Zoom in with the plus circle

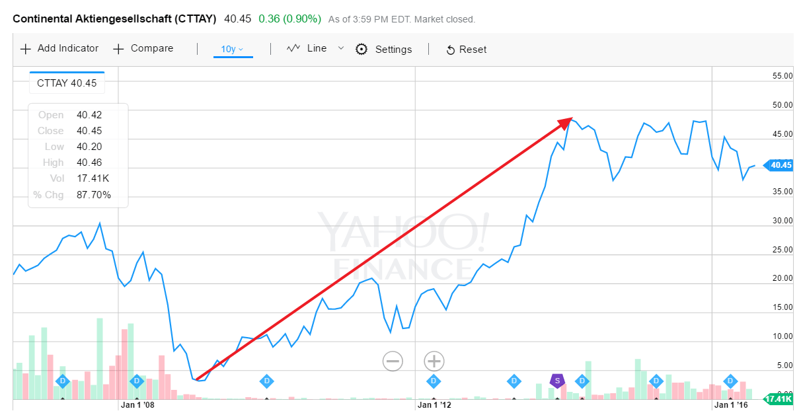tap(434, 361)
